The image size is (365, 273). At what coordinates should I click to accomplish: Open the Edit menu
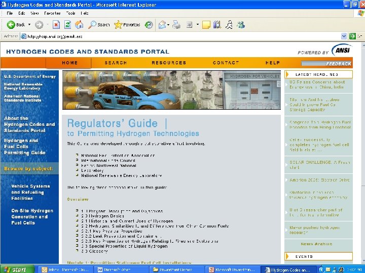22,13
